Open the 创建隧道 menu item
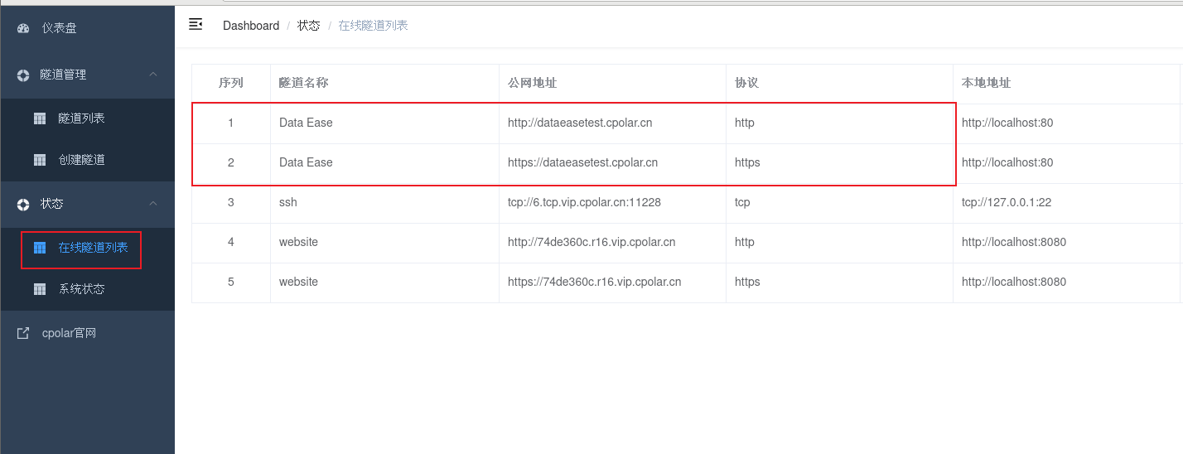 81,160
